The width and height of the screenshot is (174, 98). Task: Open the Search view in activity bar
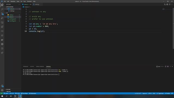coord(2,9)
